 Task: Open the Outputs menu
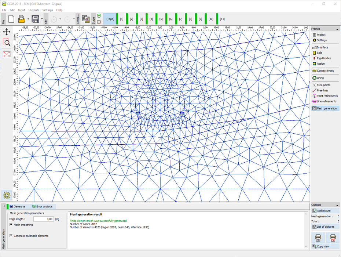(34, 10)
